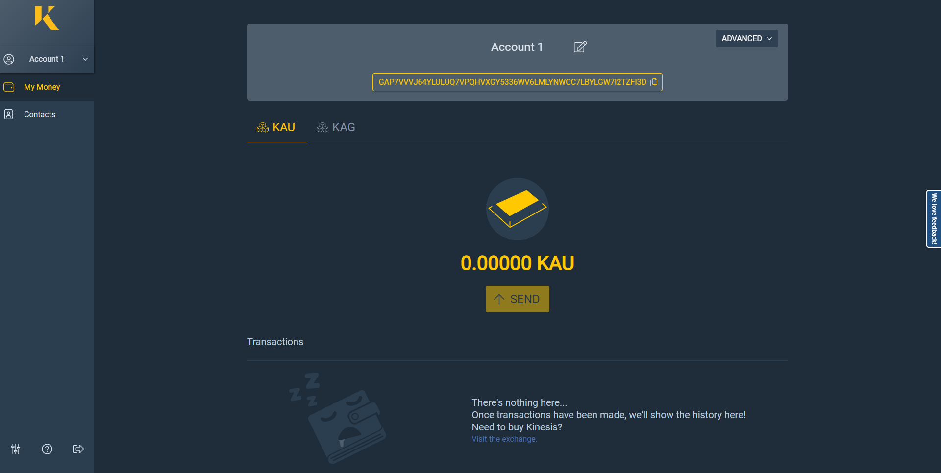Click the Kinesis K logo
941x473 pixels.
(47, 18)
